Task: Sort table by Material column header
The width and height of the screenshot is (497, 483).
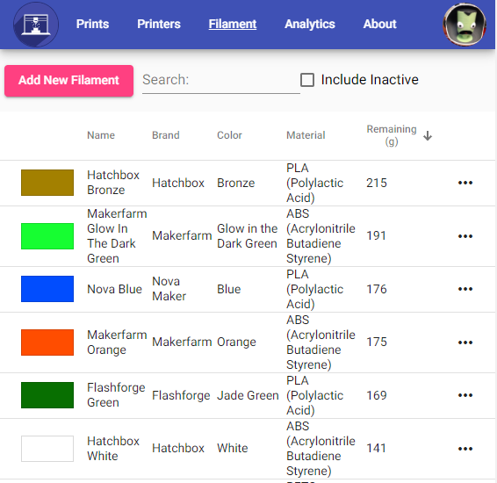Action: click(306, 135)
